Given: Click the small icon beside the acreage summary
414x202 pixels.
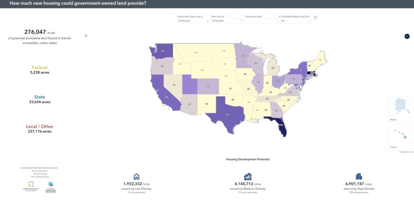Looking at the screenshot, I should pyautogui.click(x=86, y=36).
